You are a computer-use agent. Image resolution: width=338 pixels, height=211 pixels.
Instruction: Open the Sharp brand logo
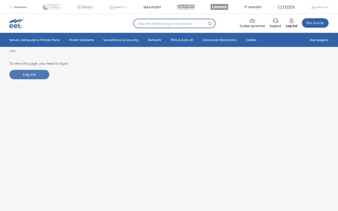[152, 7]
